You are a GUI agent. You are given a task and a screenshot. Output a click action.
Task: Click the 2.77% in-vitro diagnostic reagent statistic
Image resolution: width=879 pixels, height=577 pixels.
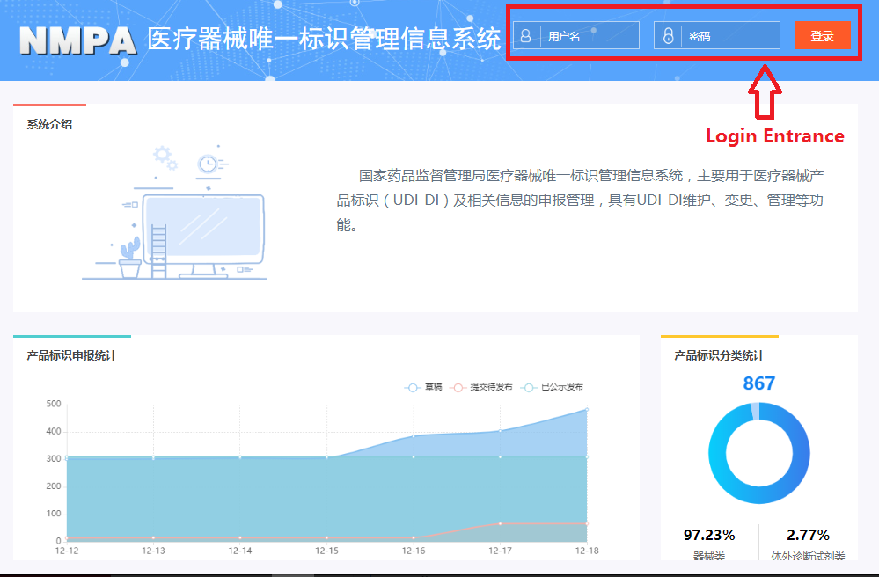coord(808,535)
